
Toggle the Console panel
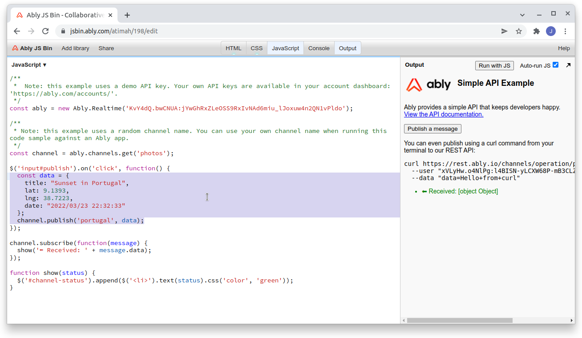pos(319,48)
